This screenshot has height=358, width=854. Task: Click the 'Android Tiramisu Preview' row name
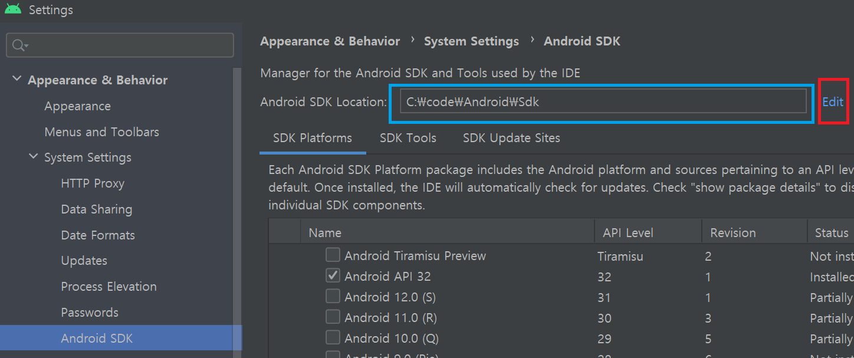415,256
